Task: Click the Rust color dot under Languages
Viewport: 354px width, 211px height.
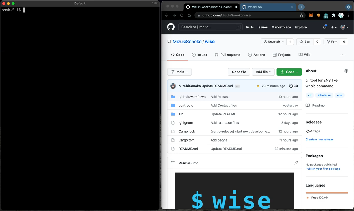Action: [308, 198]
